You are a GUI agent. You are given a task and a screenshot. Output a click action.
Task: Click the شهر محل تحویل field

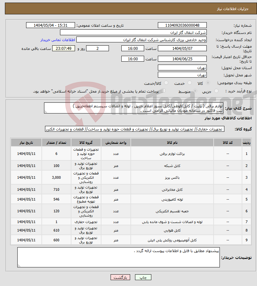coord(182,75)
